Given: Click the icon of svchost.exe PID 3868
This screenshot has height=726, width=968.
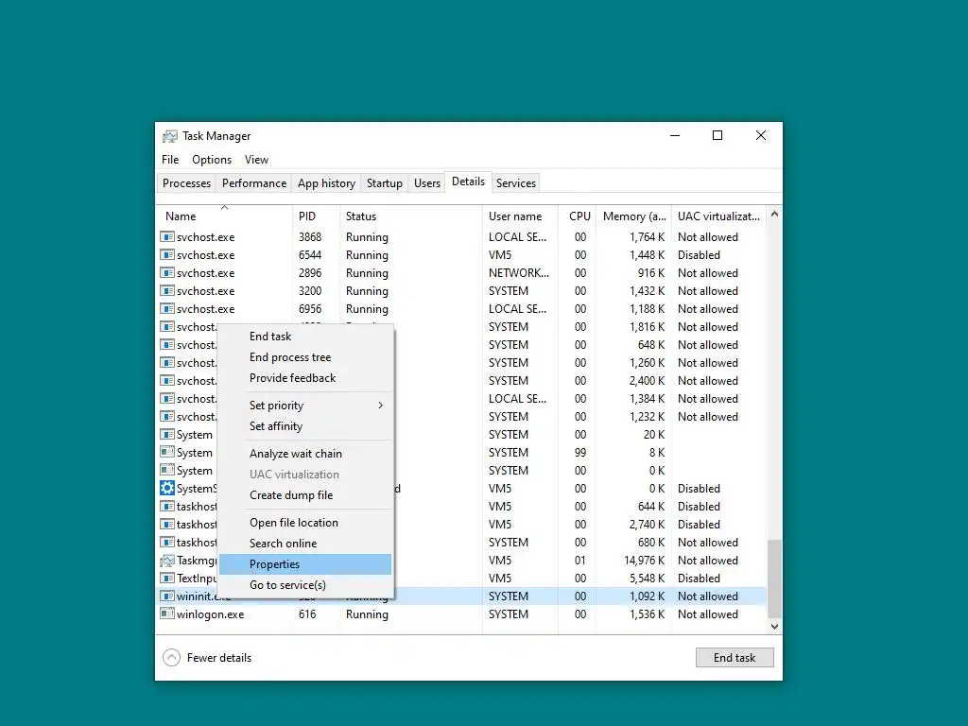Looking at the screenshot, I should (x=166, y=236).
